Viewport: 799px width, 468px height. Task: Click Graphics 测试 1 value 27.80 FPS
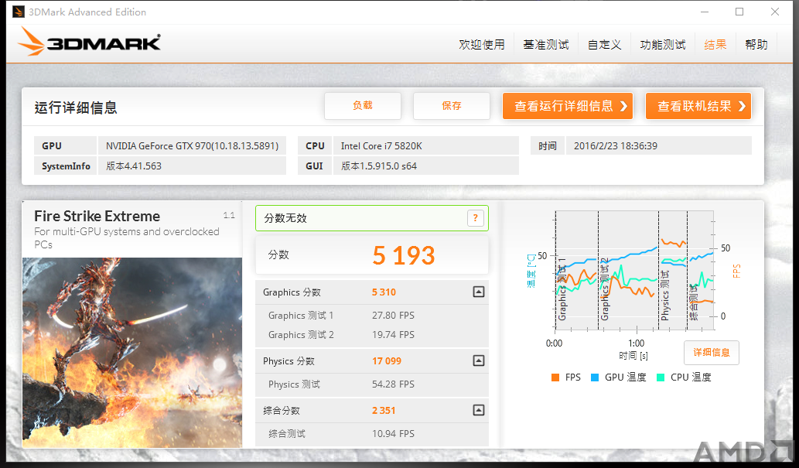pos(393,316)
